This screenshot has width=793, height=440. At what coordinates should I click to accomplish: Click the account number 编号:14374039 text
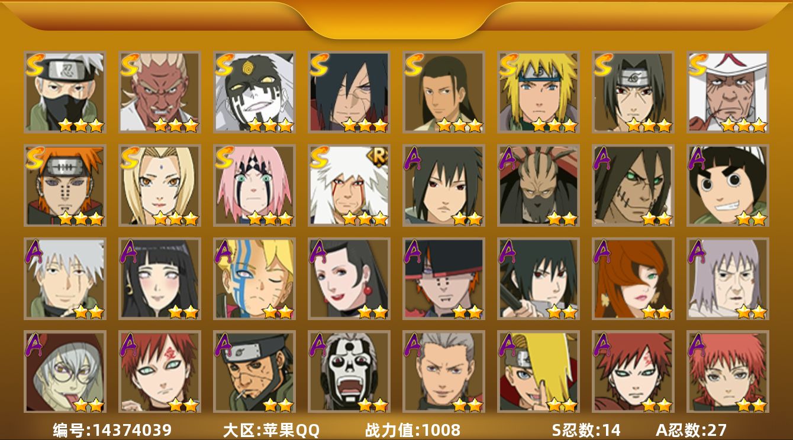[x=112, y=430]
